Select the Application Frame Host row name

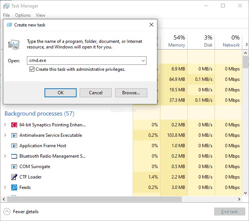tap(43, 146)
